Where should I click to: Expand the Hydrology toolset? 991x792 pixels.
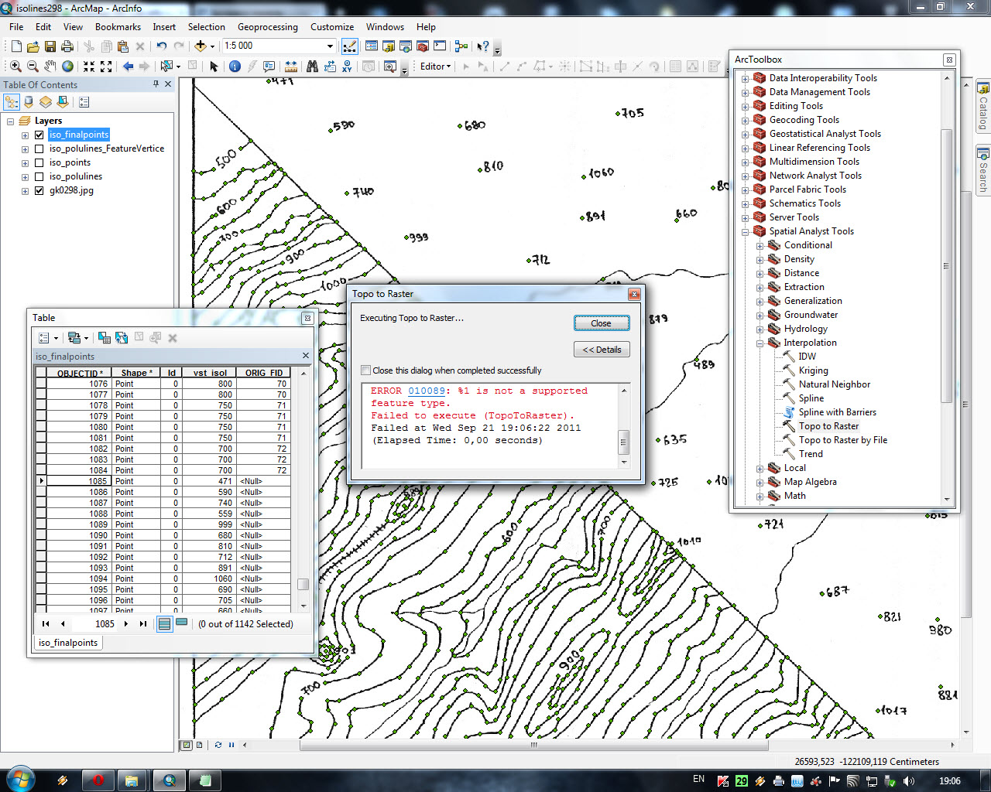[x=760, y=329]
